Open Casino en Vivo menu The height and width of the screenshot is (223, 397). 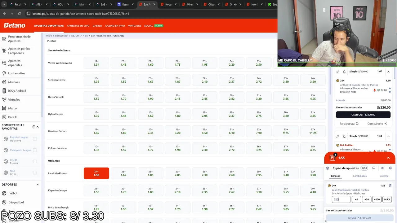[x=115, y=26]
